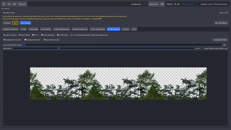The image size is (231, 130).
Task: Switch to the FX tab
Action: (134, 29)
